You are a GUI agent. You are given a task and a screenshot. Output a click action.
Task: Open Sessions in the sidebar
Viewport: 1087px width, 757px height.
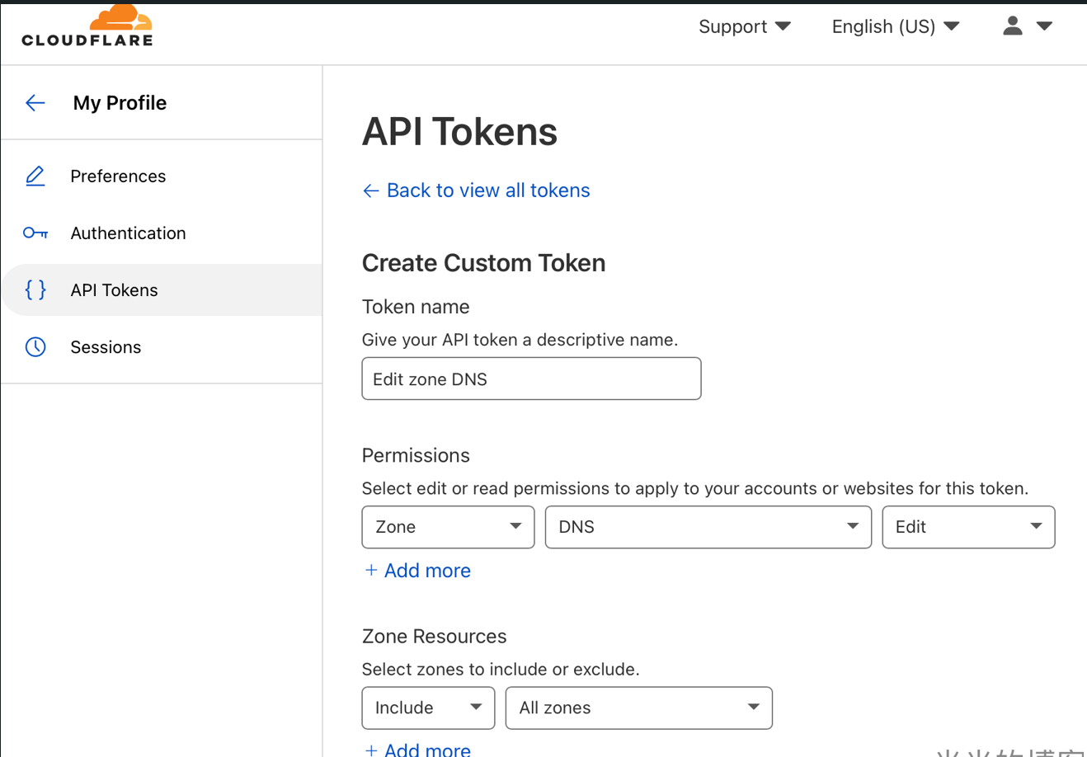pos(106,347)
